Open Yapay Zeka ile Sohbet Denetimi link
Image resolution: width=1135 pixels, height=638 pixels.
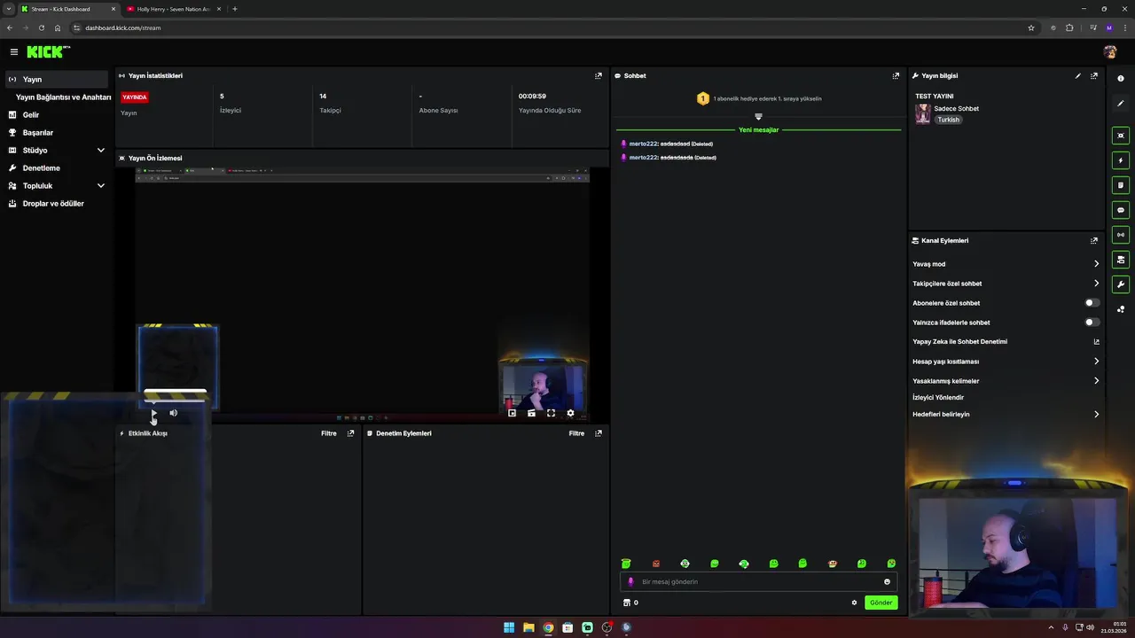pyautogui.click(x=1006, y=342)
